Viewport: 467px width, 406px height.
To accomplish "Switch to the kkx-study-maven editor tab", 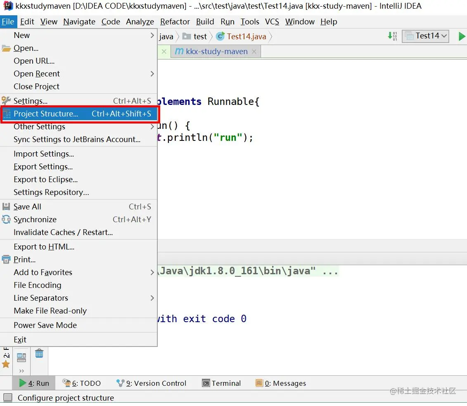I will coord(216,52).
